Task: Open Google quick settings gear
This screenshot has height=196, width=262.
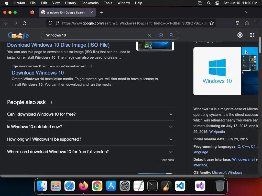Action: point(240,35)
